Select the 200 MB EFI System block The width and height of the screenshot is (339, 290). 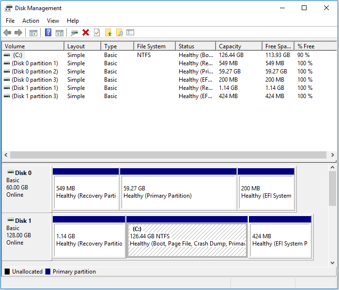point(266,189)
